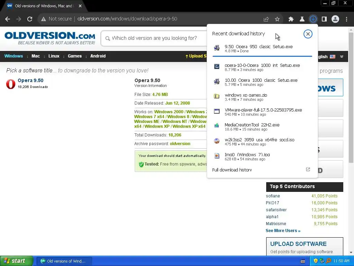Select the Mac nav menu item
This screenshot has height=266, width=354.
(36, 56)
